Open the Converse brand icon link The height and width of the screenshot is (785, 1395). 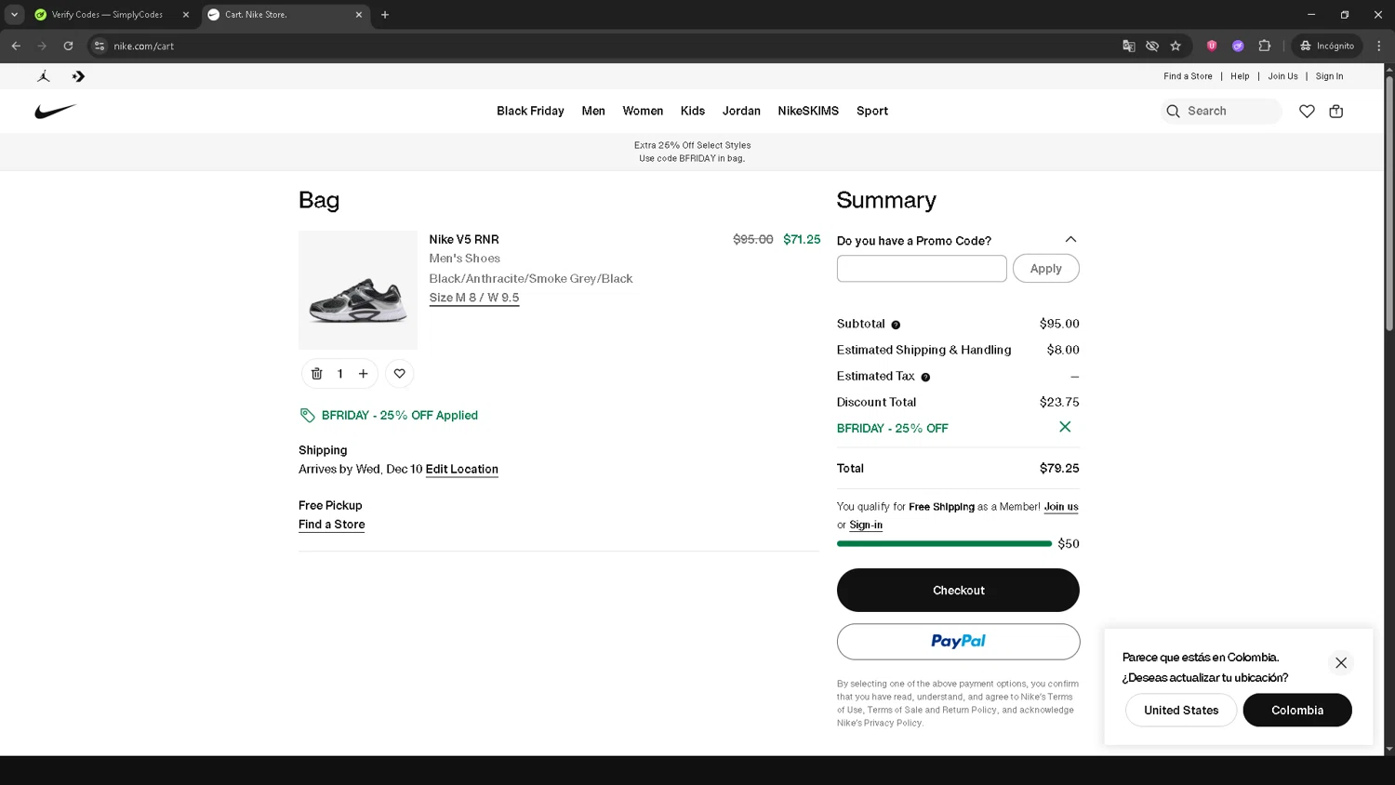tap(78, 76)
